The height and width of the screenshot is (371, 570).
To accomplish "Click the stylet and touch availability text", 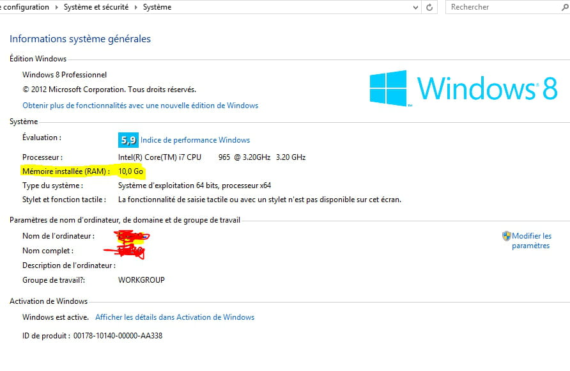I will tap(260, 200).
